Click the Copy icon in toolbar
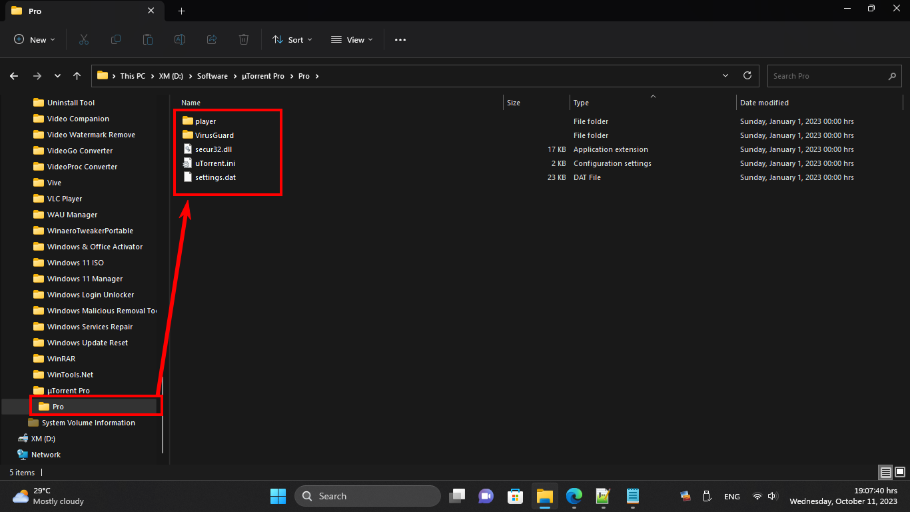910x512 pixels. 116,40
